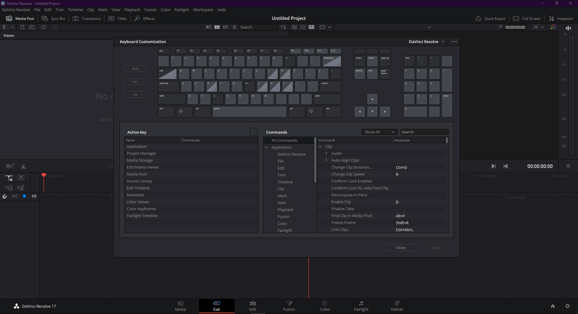Open the Effects panel
This screenshot has height=314, width=578.
144,18
